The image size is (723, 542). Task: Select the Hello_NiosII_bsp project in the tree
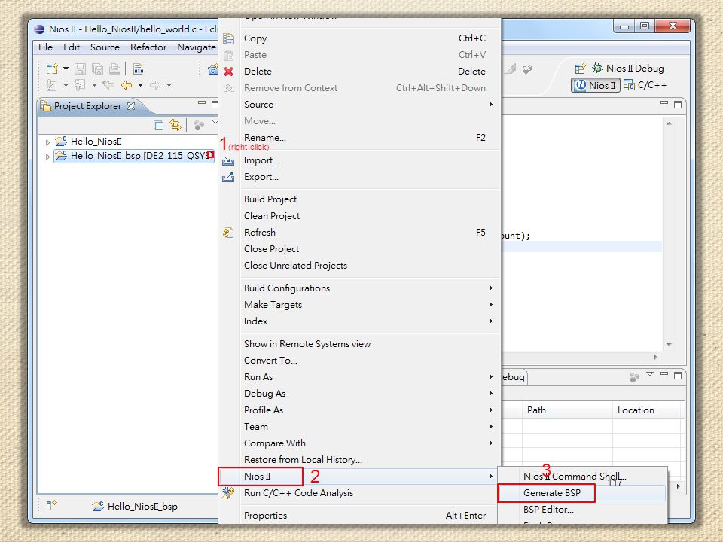pos(134,156)
